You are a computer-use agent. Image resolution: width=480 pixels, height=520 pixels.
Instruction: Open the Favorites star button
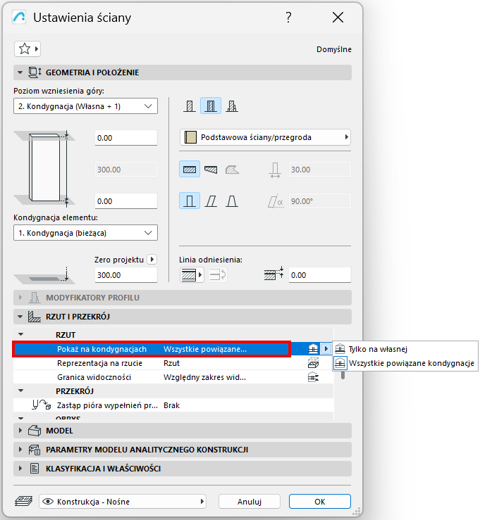[27, 49]
